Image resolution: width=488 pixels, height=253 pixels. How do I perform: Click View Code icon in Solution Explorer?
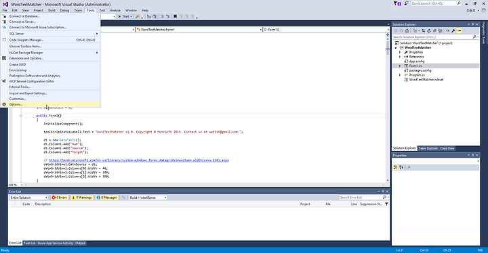447,30
